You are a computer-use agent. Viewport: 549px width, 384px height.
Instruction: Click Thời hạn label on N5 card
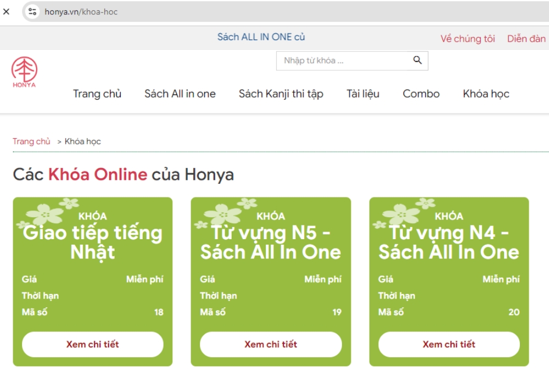tap(219, 296)
